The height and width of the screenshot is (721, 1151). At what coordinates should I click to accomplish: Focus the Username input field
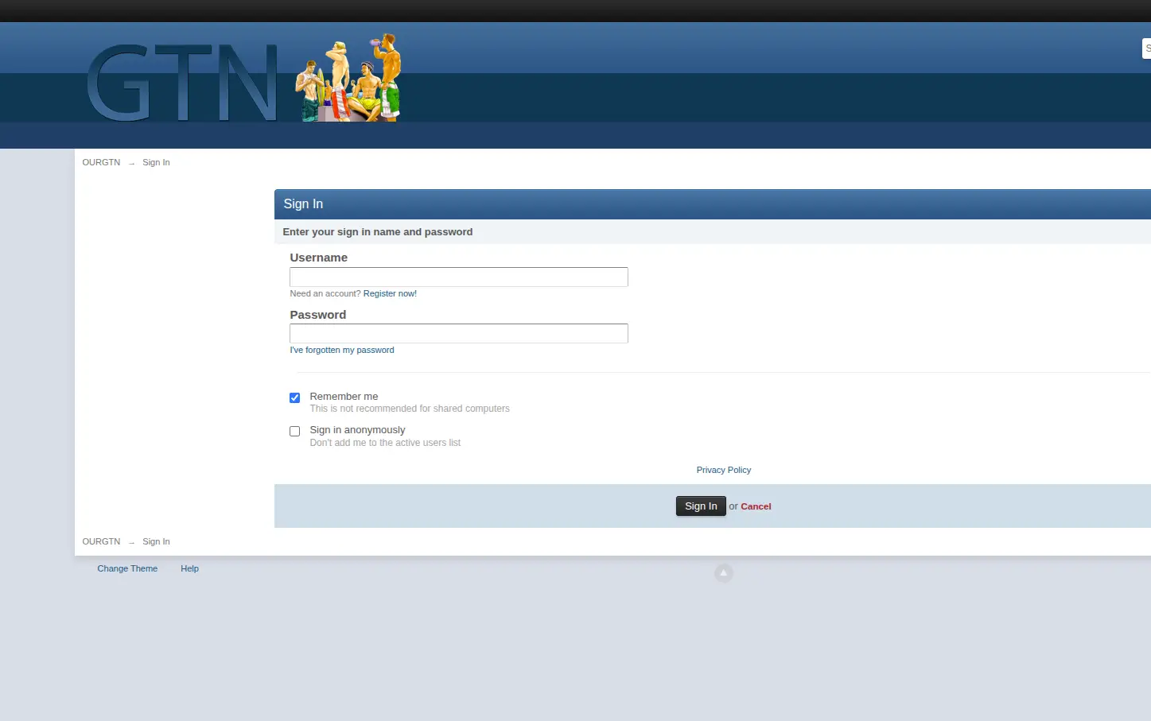(x=459, y=277)
